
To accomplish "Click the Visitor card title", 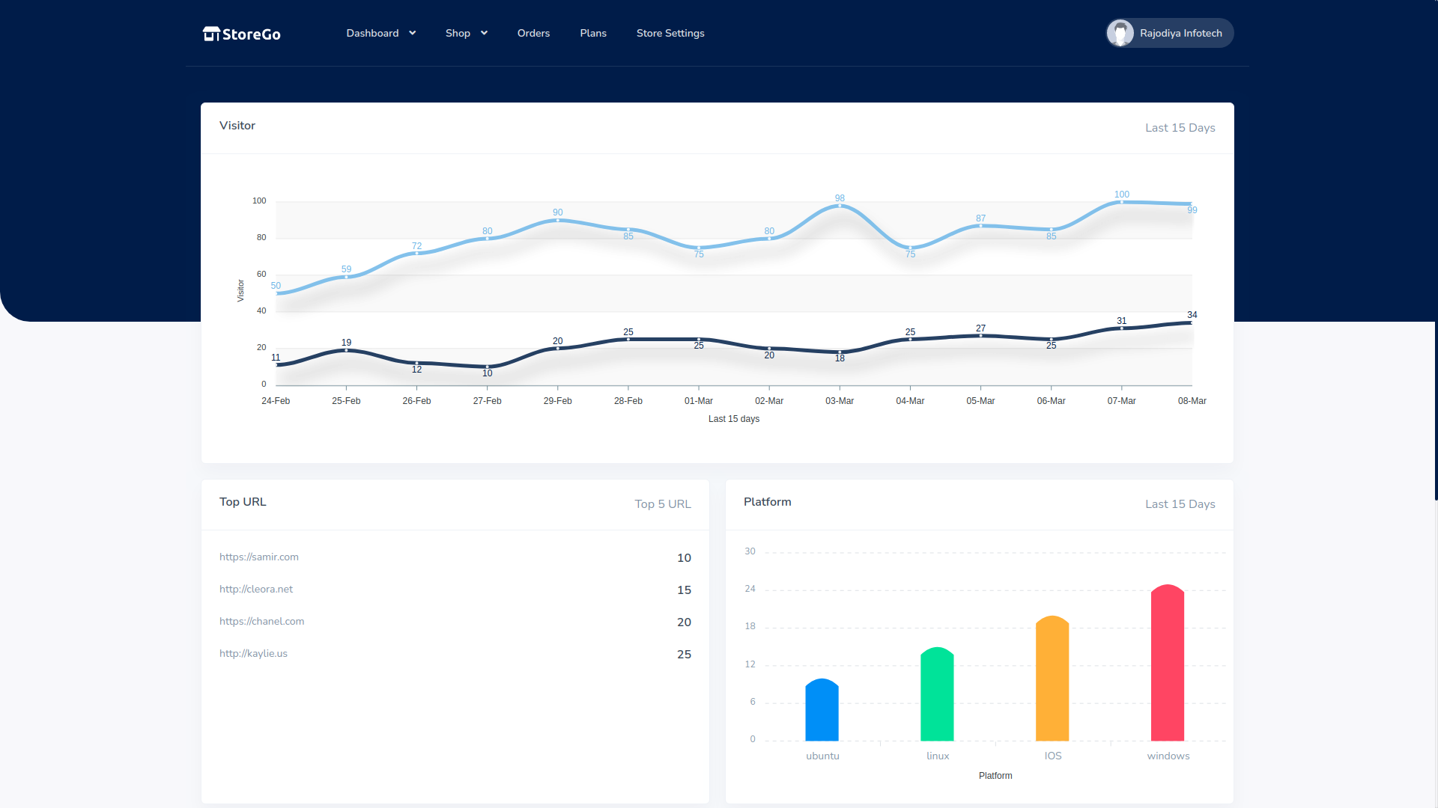I will (237, 126).
